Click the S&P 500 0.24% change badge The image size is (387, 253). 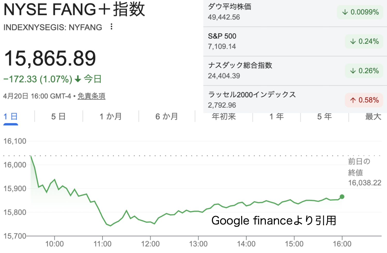(364, 41)
